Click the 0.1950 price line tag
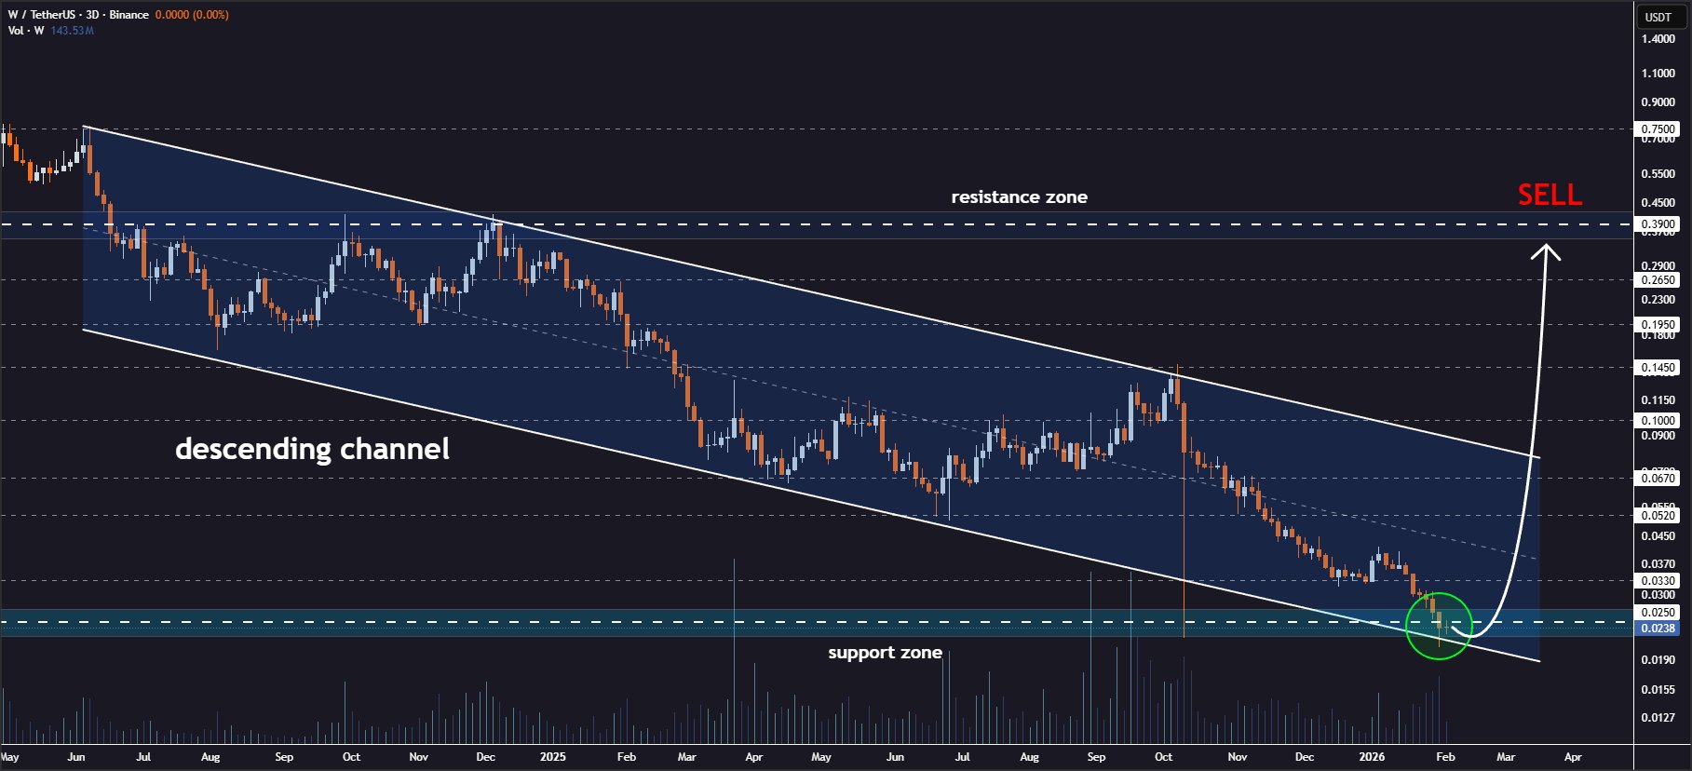Image resolution: width=1692 pixels, height=771 pixels. [1658, 325]
